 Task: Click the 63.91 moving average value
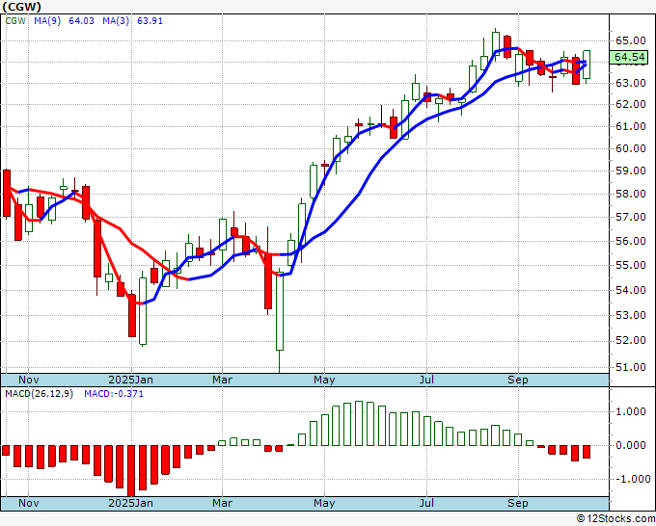(150, 21)
